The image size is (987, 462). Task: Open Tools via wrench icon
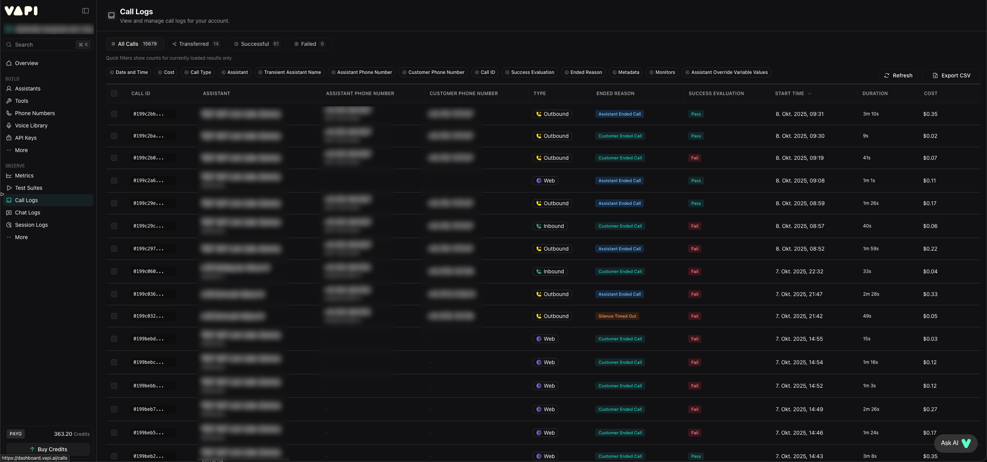(x=9, y=101)
